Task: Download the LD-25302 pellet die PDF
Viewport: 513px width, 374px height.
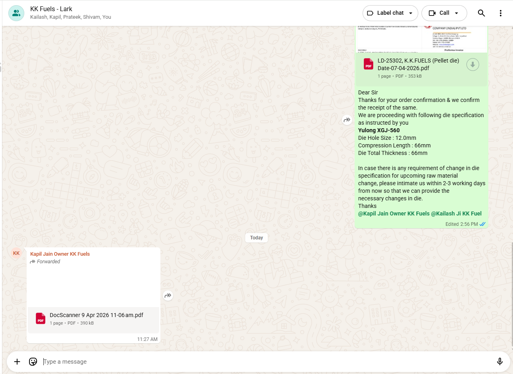Action: tap(472, 65)
